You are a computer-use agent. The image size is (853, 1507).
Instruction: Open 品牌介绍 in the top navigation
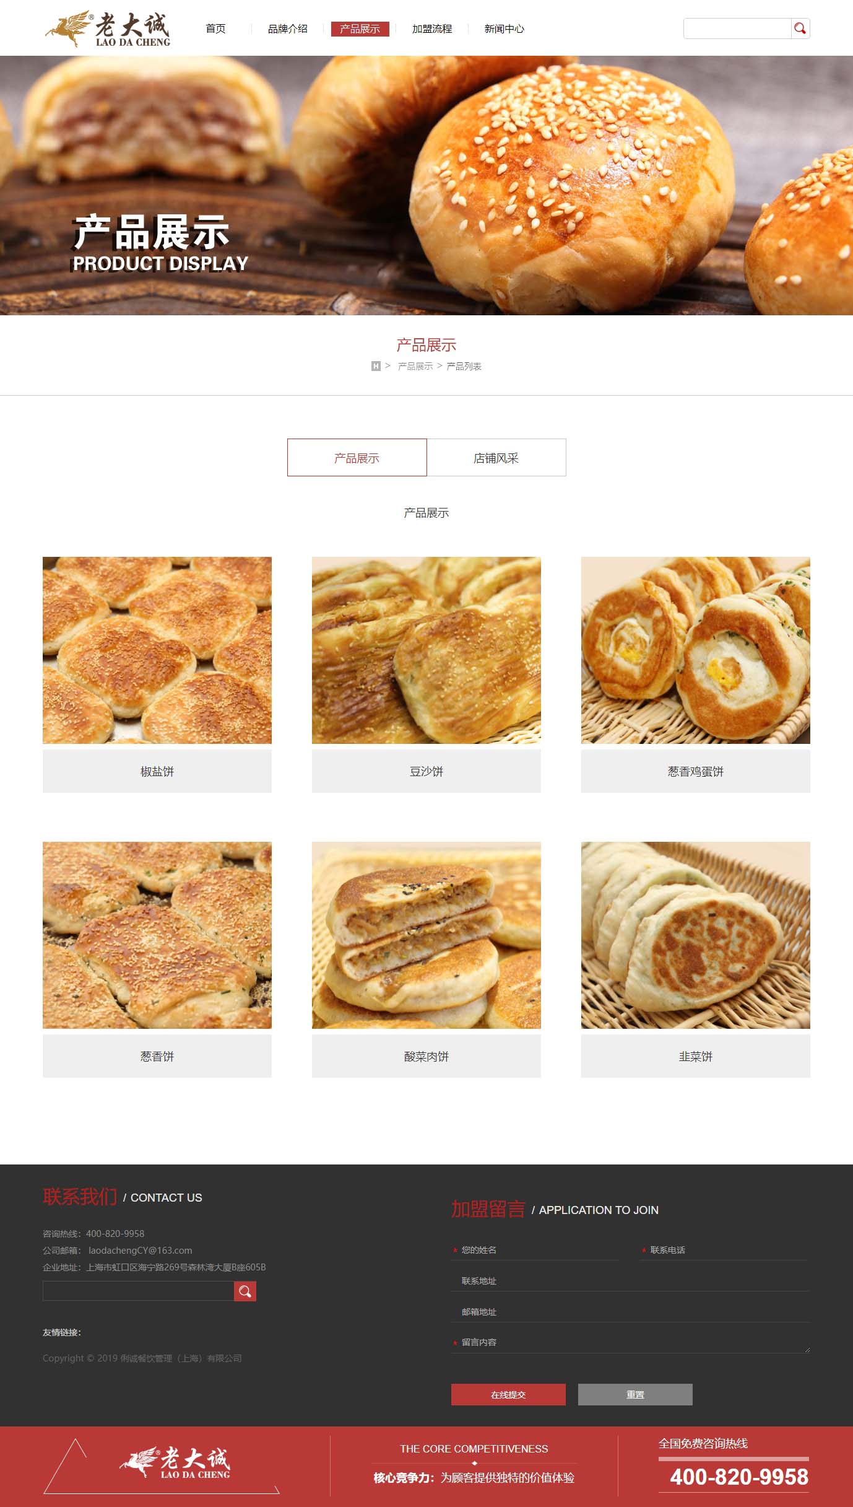tap(288, 29)
